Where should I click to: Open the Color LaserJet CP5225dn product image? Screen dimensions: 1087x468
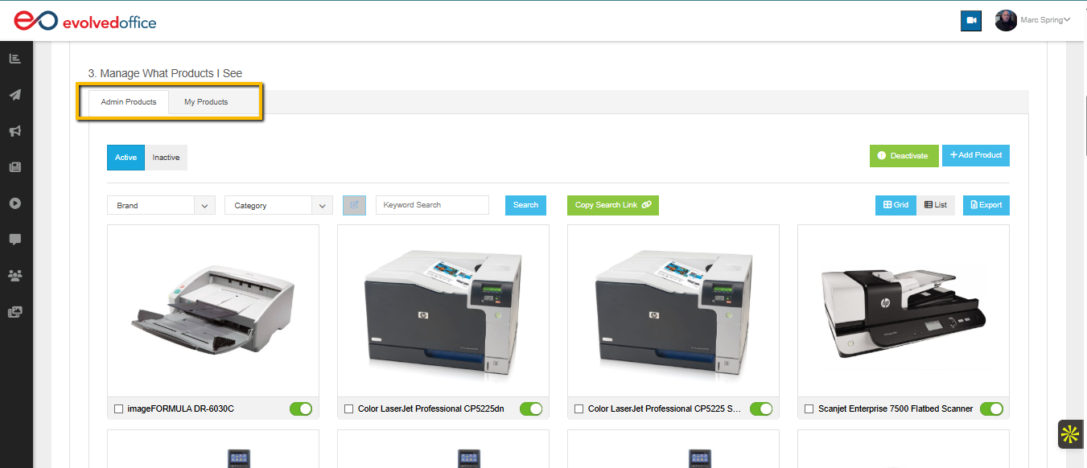443,311
